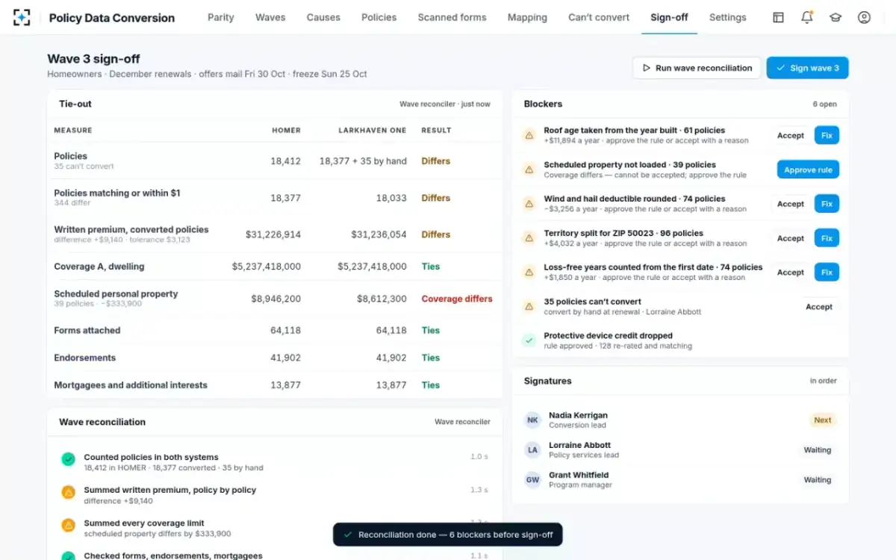The image size is (896, 560).
Task: Approve rule for Scheduled property not loaded
Action: [808, 169]
